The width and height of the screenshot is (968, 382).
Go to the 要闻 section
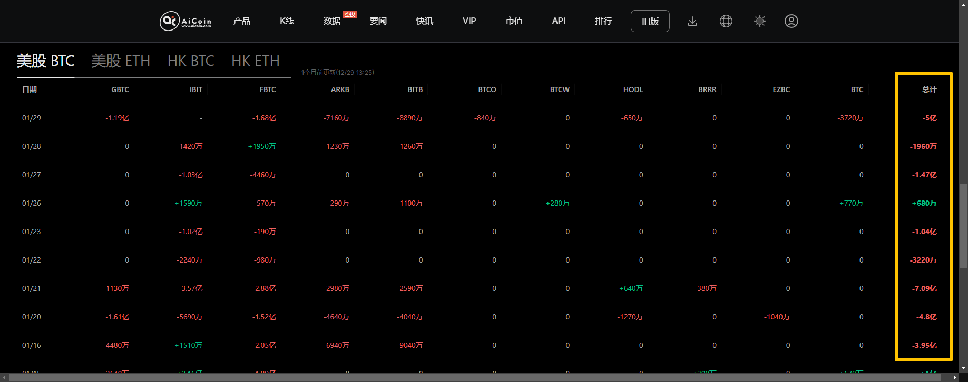(x=378, y=21)
